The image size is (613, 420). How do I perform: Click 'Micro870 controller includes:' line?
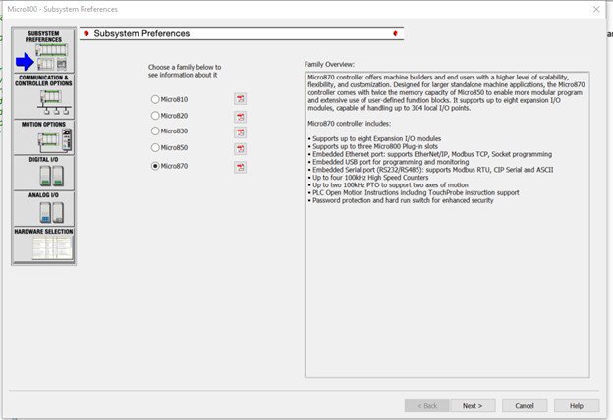[x=349, y=124]
